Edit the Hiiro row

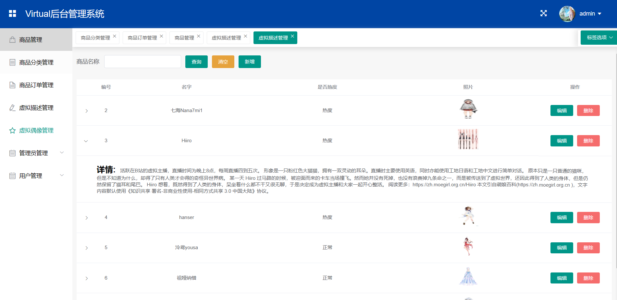561,141
